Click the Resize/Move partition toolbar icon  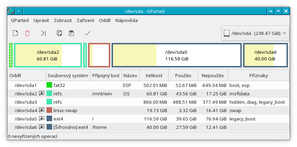pos(43,34)
